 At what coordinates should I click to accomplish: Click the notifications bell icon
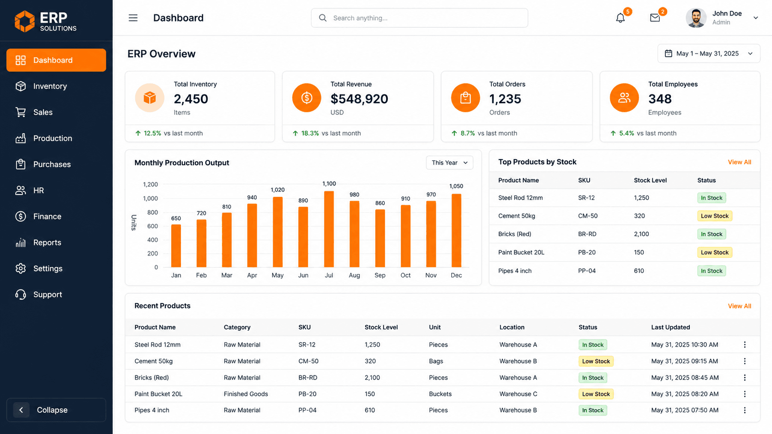point(620,18)
